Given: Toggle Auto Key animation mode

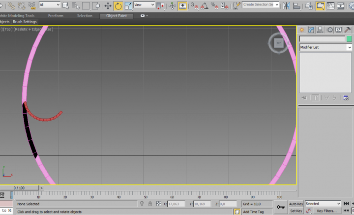Looking at the screenshot, I should (296, 204).
